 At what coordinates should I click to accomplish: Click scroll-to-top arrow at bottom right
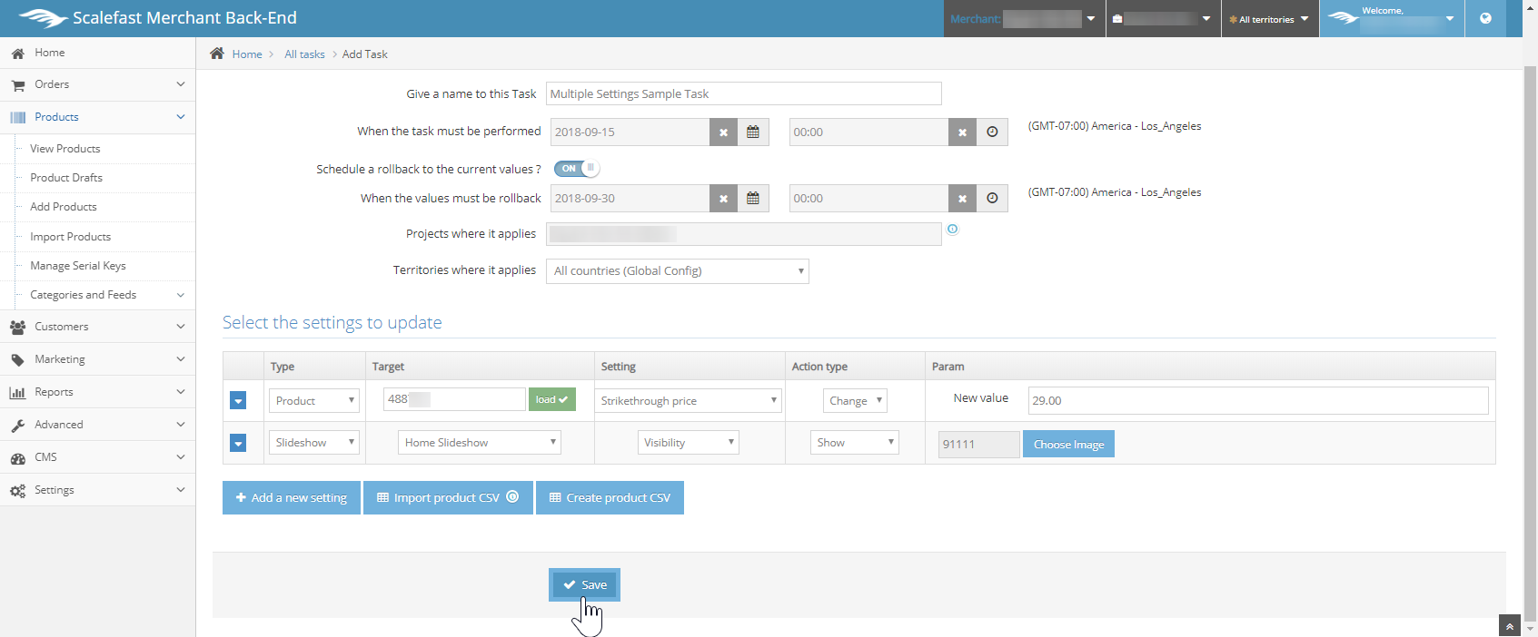click(1509, 626)
